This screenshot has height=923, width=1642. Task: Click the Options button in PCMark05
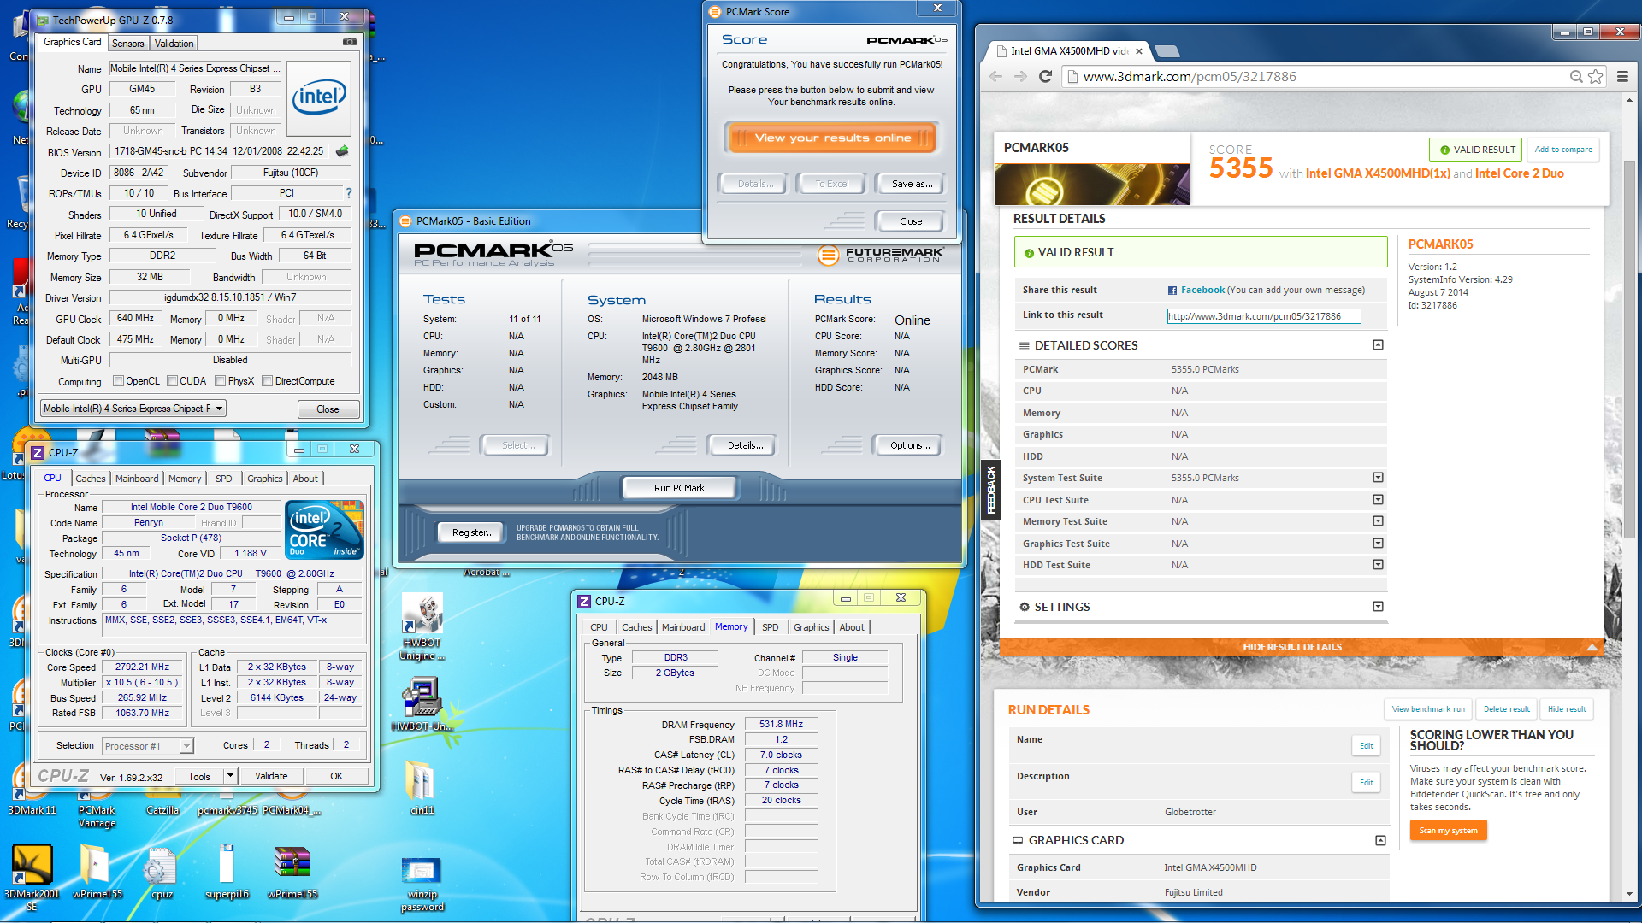909,445
